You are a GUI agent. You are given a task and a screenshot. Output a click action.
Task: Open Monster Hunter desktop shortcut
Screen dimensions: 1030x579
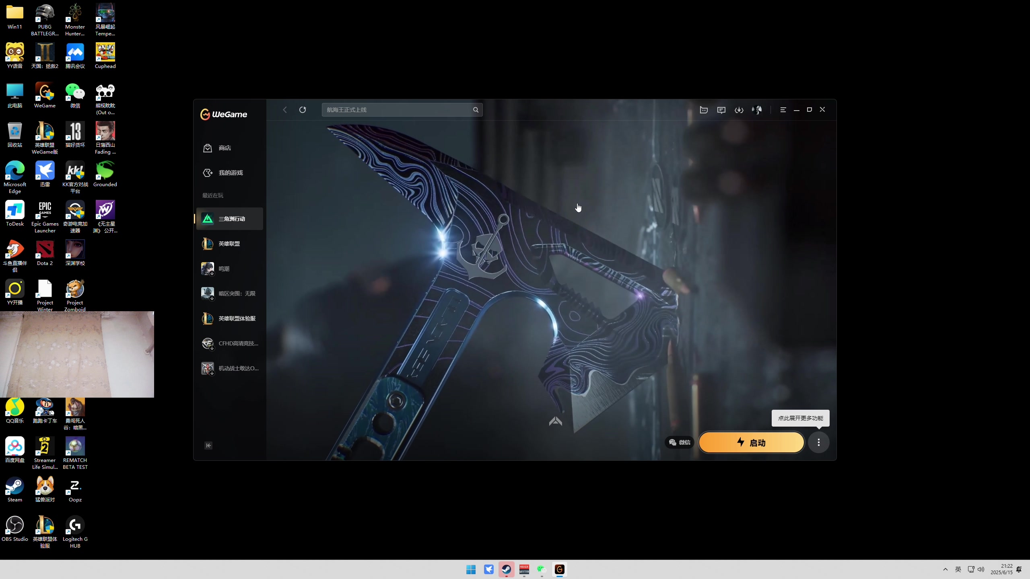pos(75,19)
